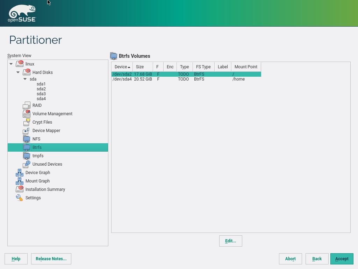Click the NFS monitor icon
This screenshot has width=358, height=269.
[x=27, y=139]
